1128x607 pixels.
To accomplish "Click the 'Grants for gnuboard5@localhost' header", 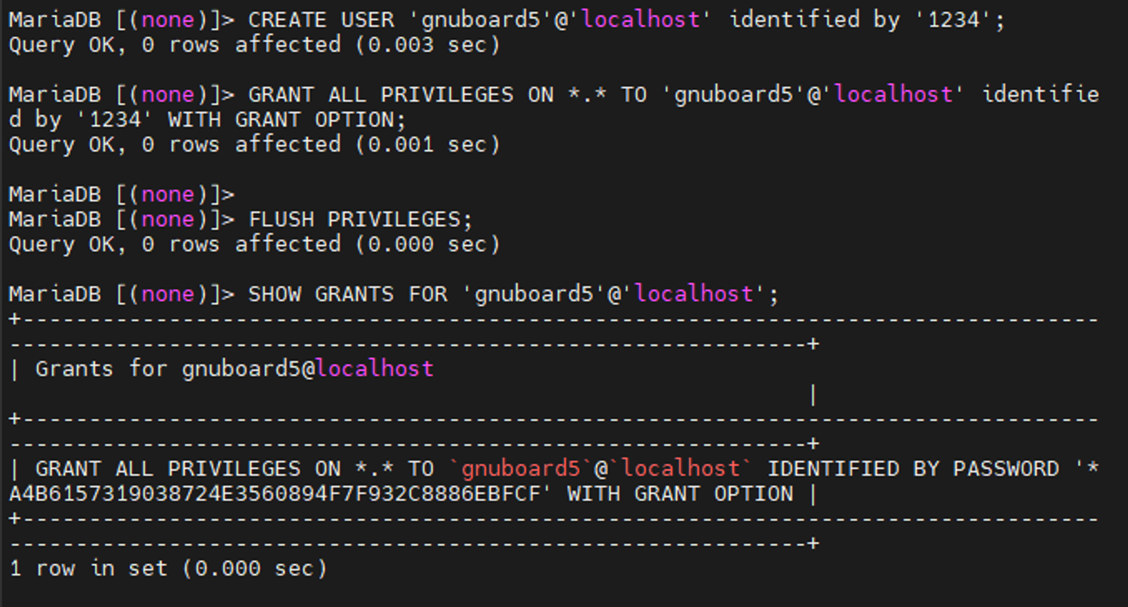I will coord(234,369).
